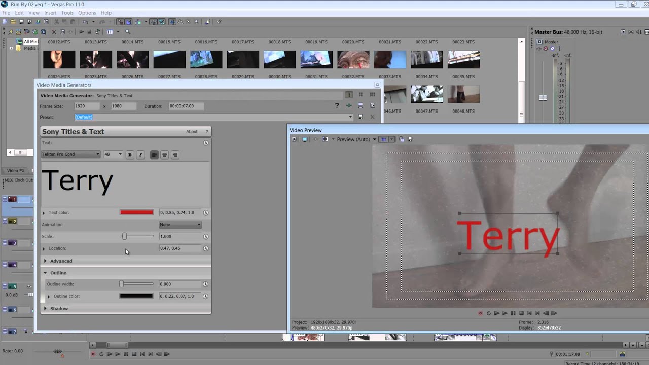The width and height of the screenshot is (649, 365).
Task: Click the Undo arrow toolbar icon
Action: pyautogui.click(x=85, y=22)
